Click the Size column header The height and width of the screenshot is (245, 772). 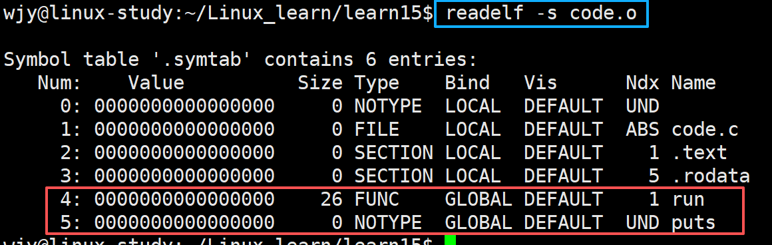click(x=320, y=83)
